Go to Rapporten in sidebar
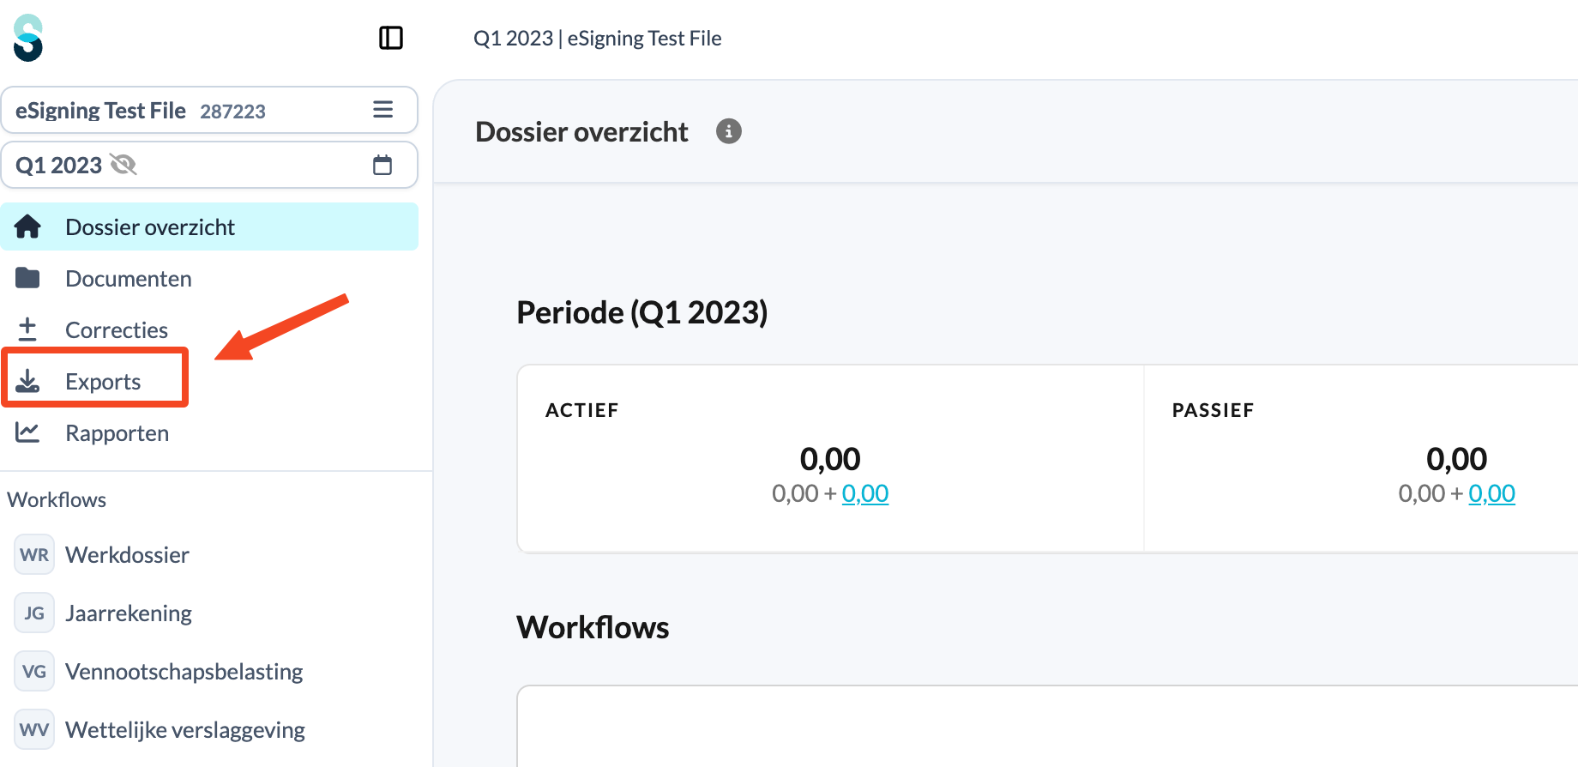 [117, 432]
